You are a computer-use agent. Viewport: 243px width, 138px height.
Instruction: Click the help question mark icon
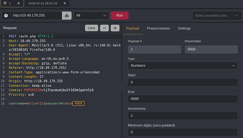[x=6, y=16]
